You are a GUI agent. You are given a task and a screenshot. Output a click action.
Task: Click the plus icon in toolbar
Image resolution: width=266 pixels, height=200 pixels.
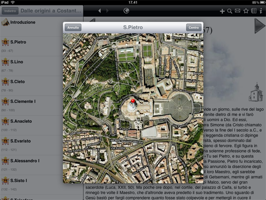222,11
